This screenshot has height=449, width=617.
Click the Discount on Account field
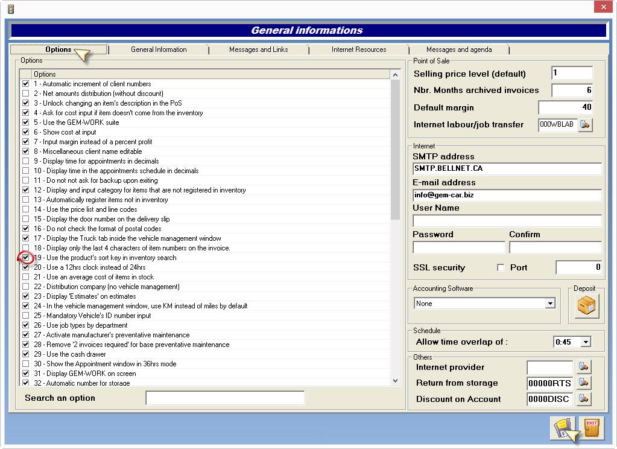coord(549,399)
